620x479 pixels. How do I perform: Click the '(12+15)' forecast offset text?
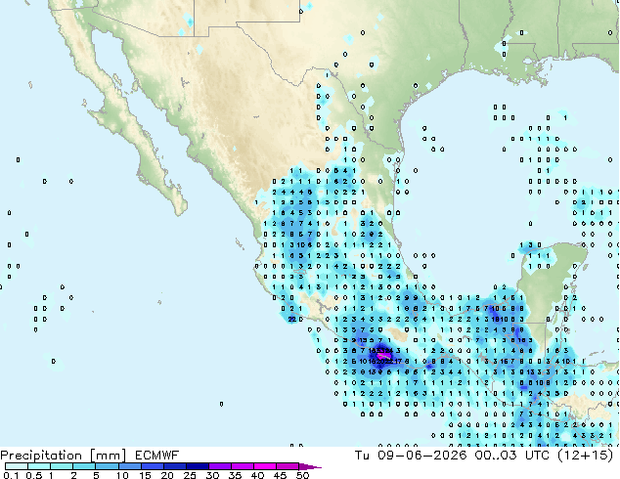(x=585, y=456)
